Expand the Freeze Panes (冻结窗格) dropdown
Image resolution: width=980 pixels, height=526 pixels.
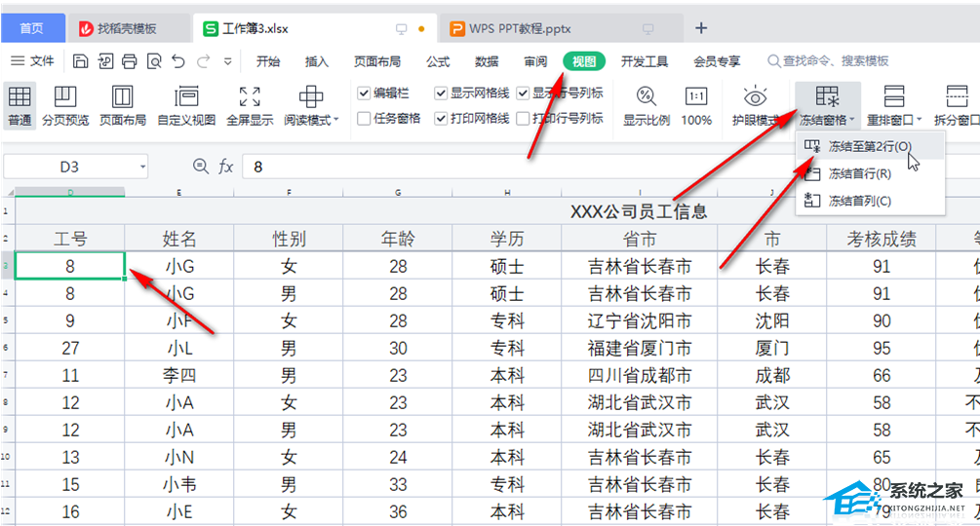pos(828,121)
